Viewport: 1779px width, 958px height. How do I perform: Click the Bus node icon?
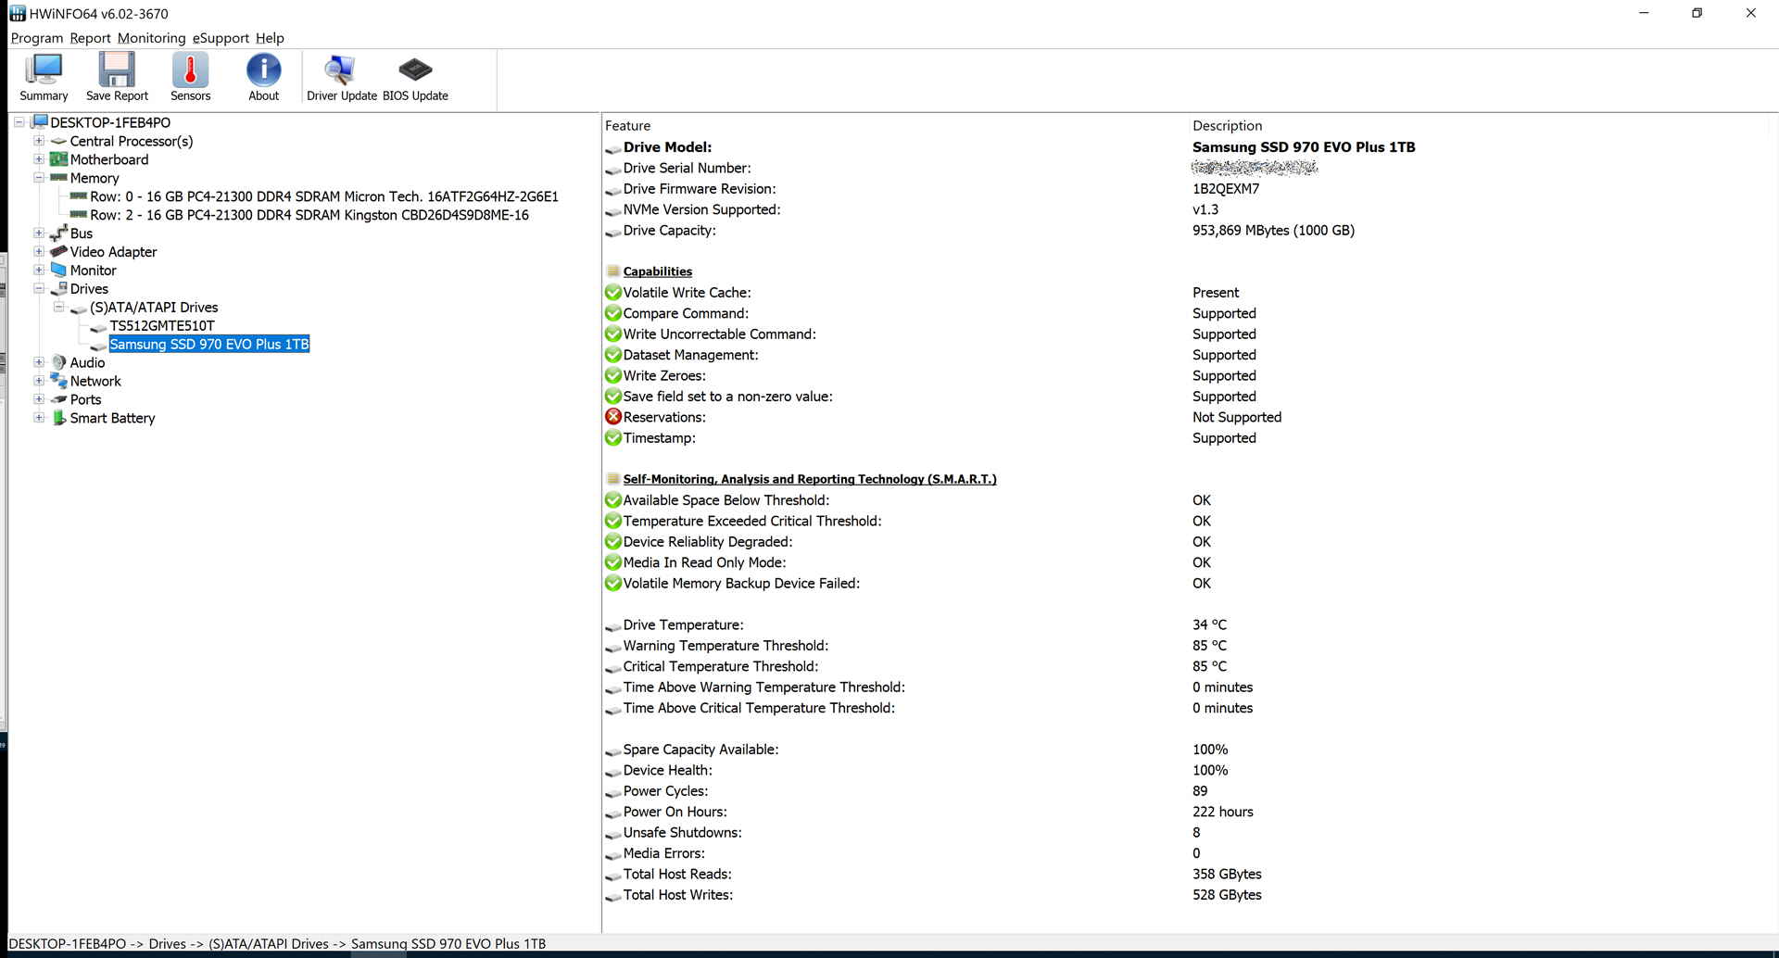tap(58, 233)
